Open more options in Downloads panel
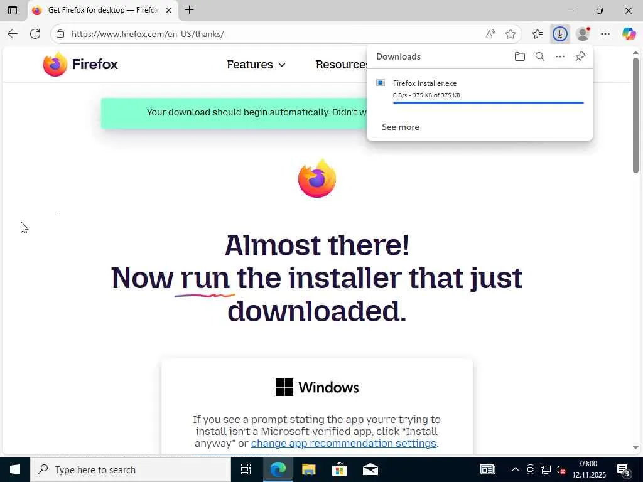Image resolution: width=643 pixels, height=482 pixels. pos(559,56)
